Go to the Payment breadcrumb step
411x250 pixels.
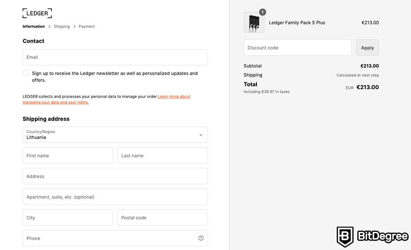(86, 27)
